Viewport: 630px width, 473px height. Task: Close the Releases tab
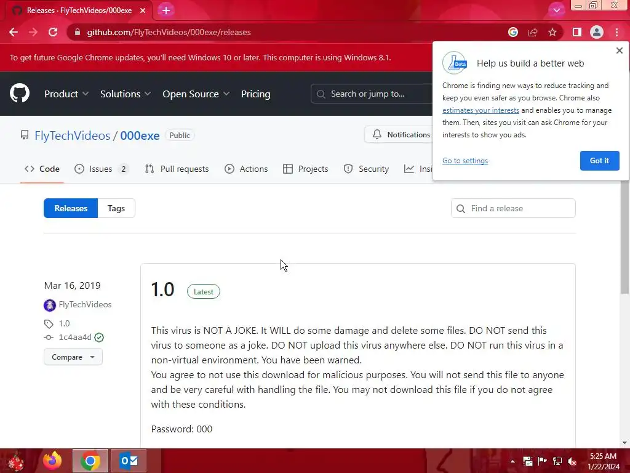(143, 10)
